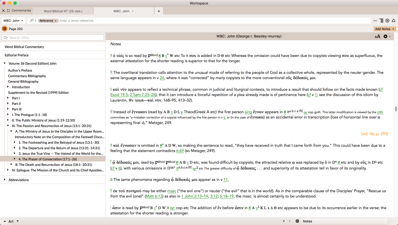Click the vertical scrollbar thumb of the text pane

point(396,109)
